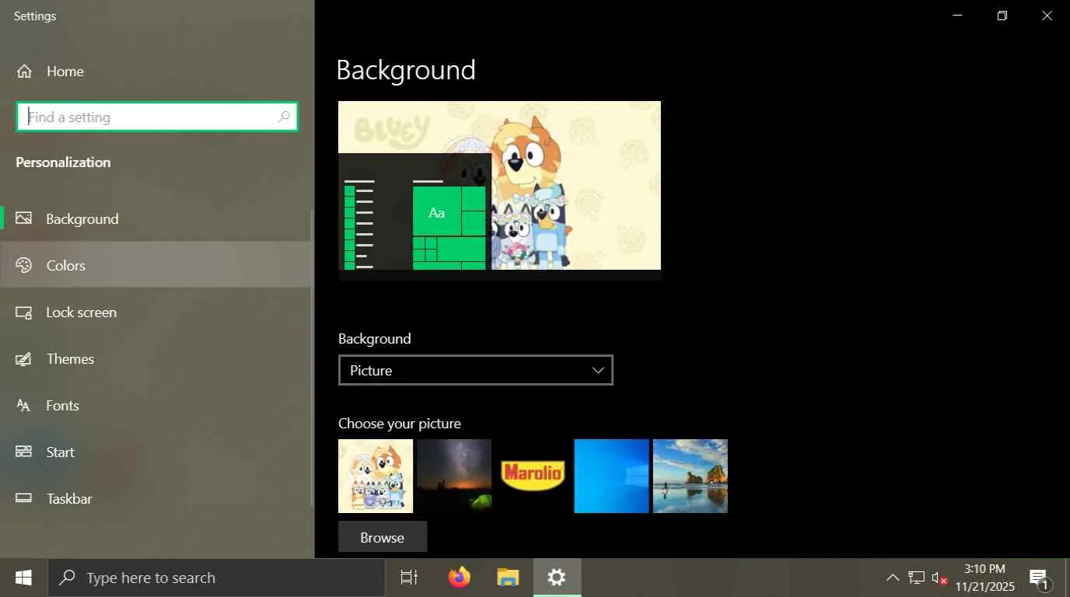The image size is (1070, 597).
Task: Switch to the Themes page
Action: (x=156, y=358)
